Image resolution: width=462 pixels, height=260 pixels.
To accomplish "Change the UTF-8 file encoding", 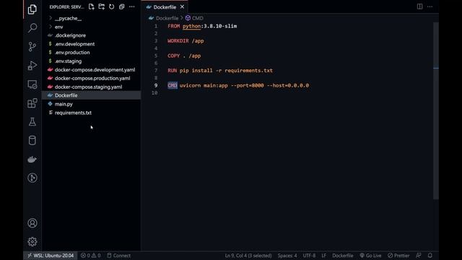I will (x=309, y=256).
